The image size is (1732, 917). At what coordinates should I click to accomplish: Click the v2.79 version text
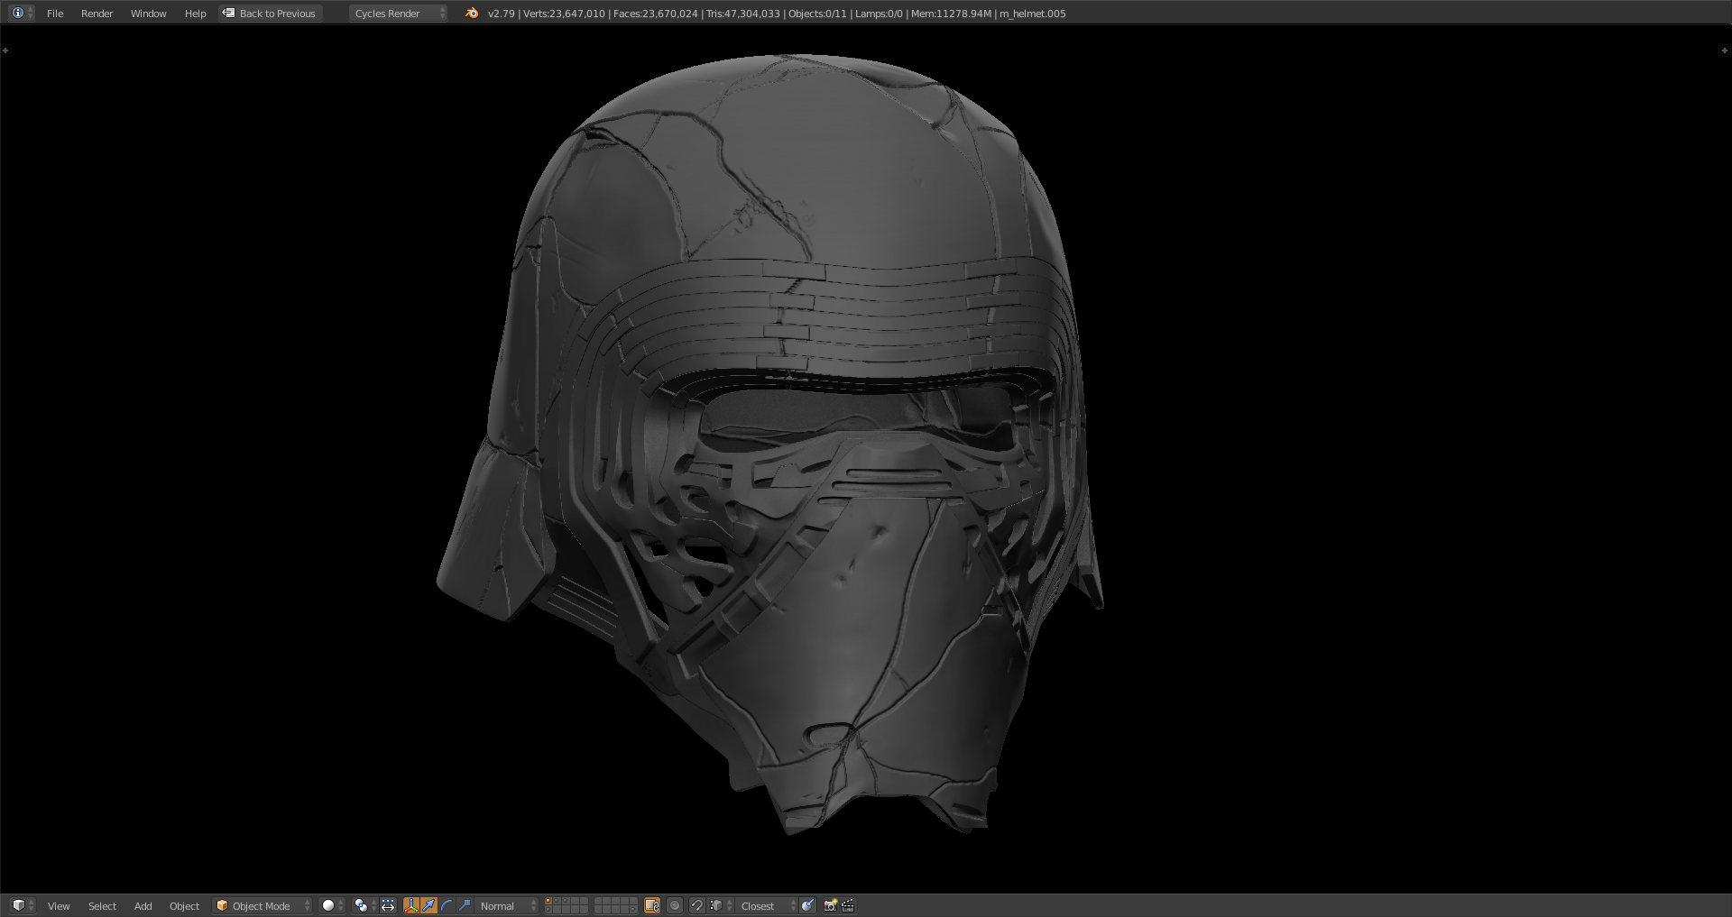point(502,14)
